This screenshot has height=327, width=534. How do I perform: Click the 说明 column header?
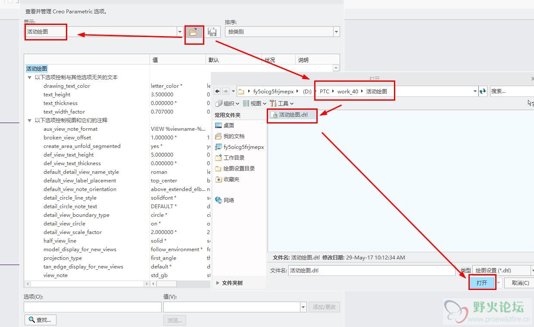tap(317, 60)
